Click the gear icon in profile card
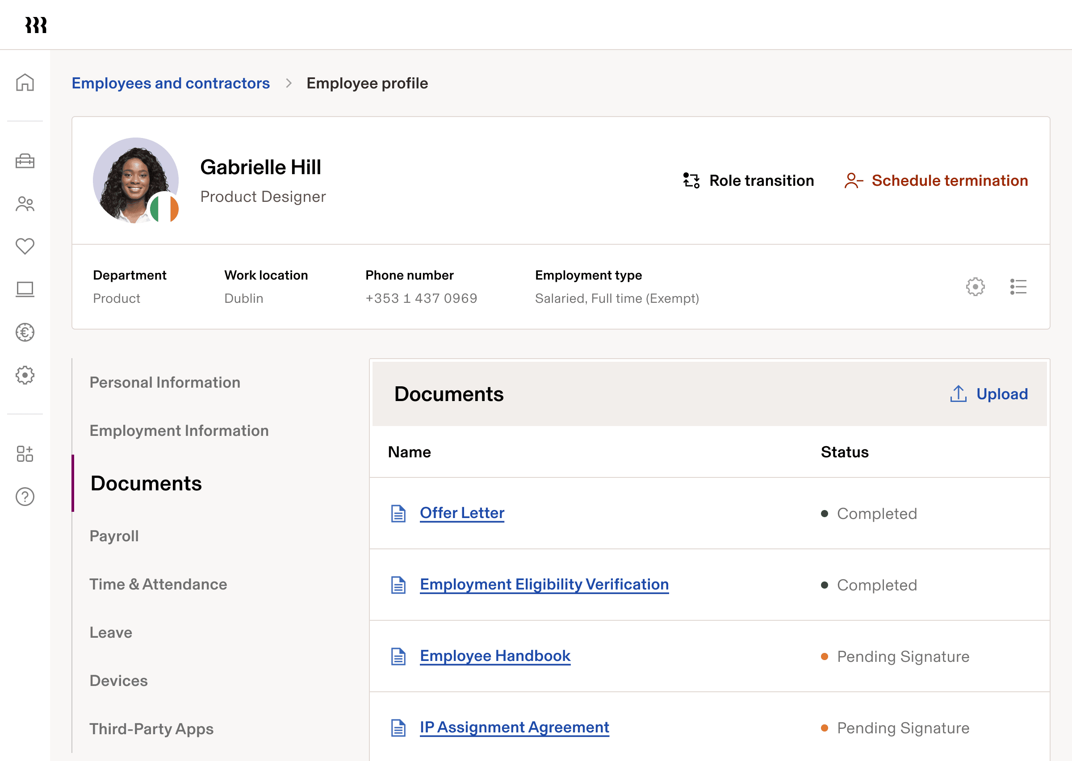The width and height of the screenshot is (1072, 761). 975,286
